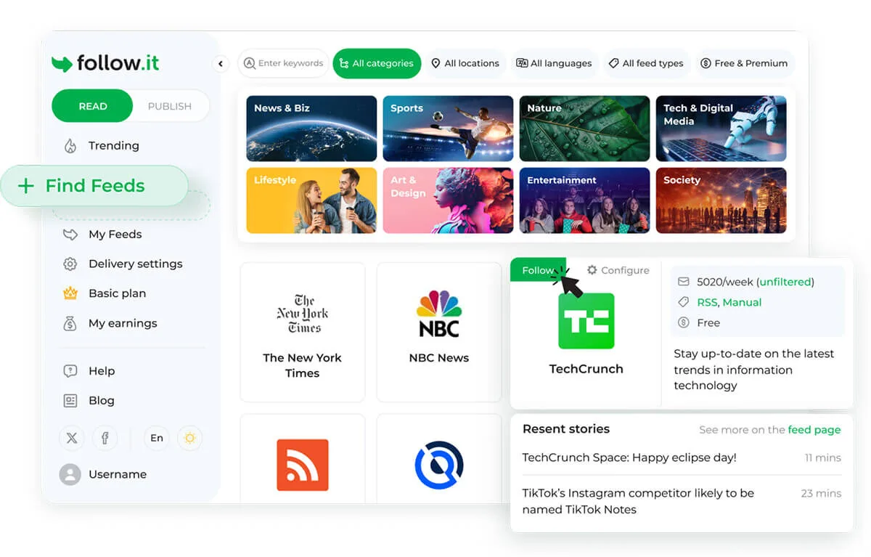Click the Enter keywords search field
The image size is (871, 557).
point(284,63)
